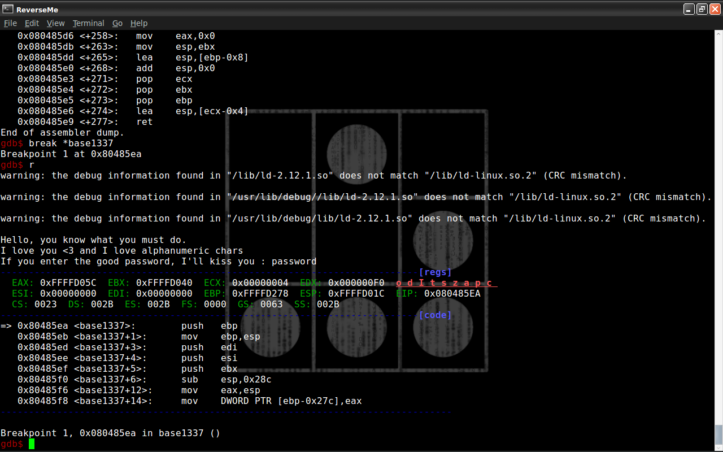Screen dimensions: 723x452
Task: Click the 'break *base1337' command text
Action: pos(71,144)
